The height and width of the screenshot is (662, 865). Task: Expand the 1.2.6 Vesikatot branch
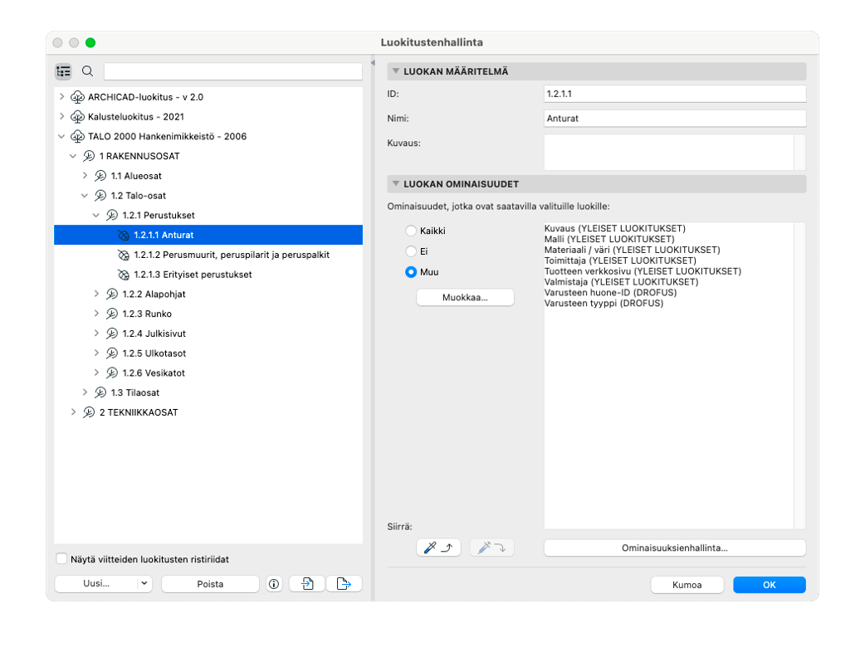(96, 372)
